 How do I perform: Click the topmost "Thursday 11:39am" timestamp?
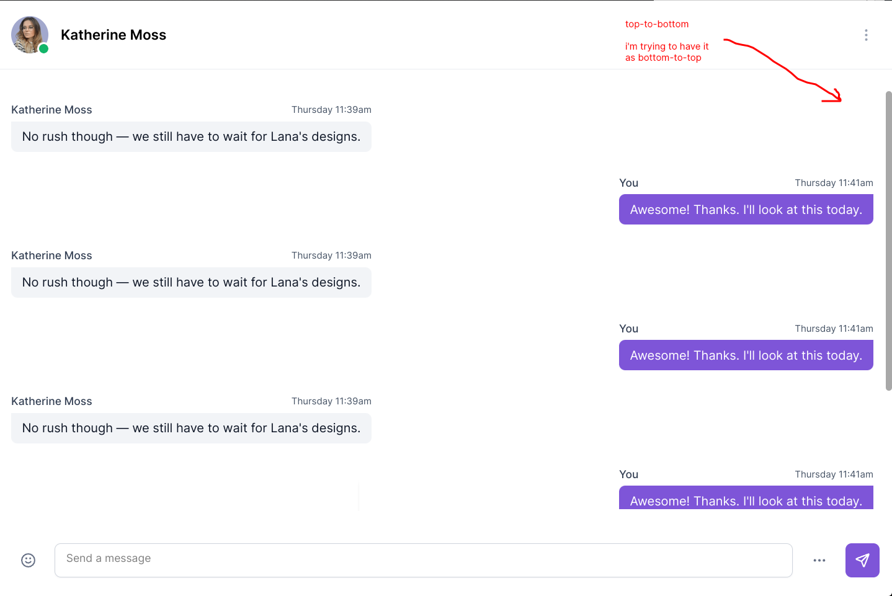coord(331,110)
